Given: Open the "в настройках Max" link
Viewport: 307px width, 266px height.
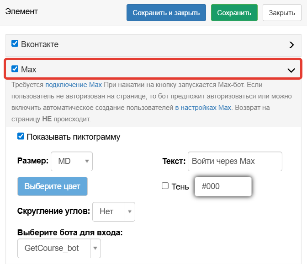Looking at the screenshot, I should 203,108.
